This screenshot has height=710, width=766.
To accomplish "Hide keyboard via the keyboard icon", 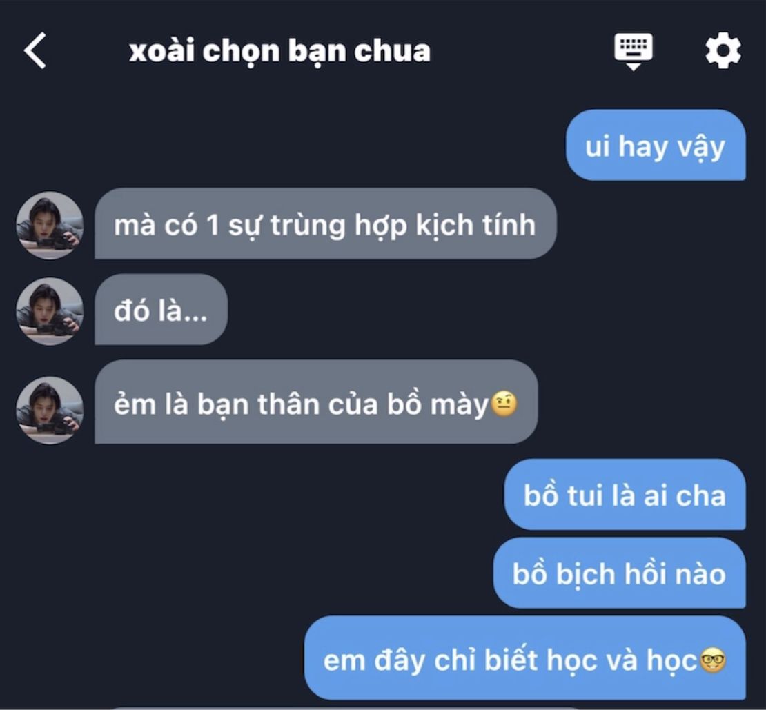I will click(x=633, y=51).
